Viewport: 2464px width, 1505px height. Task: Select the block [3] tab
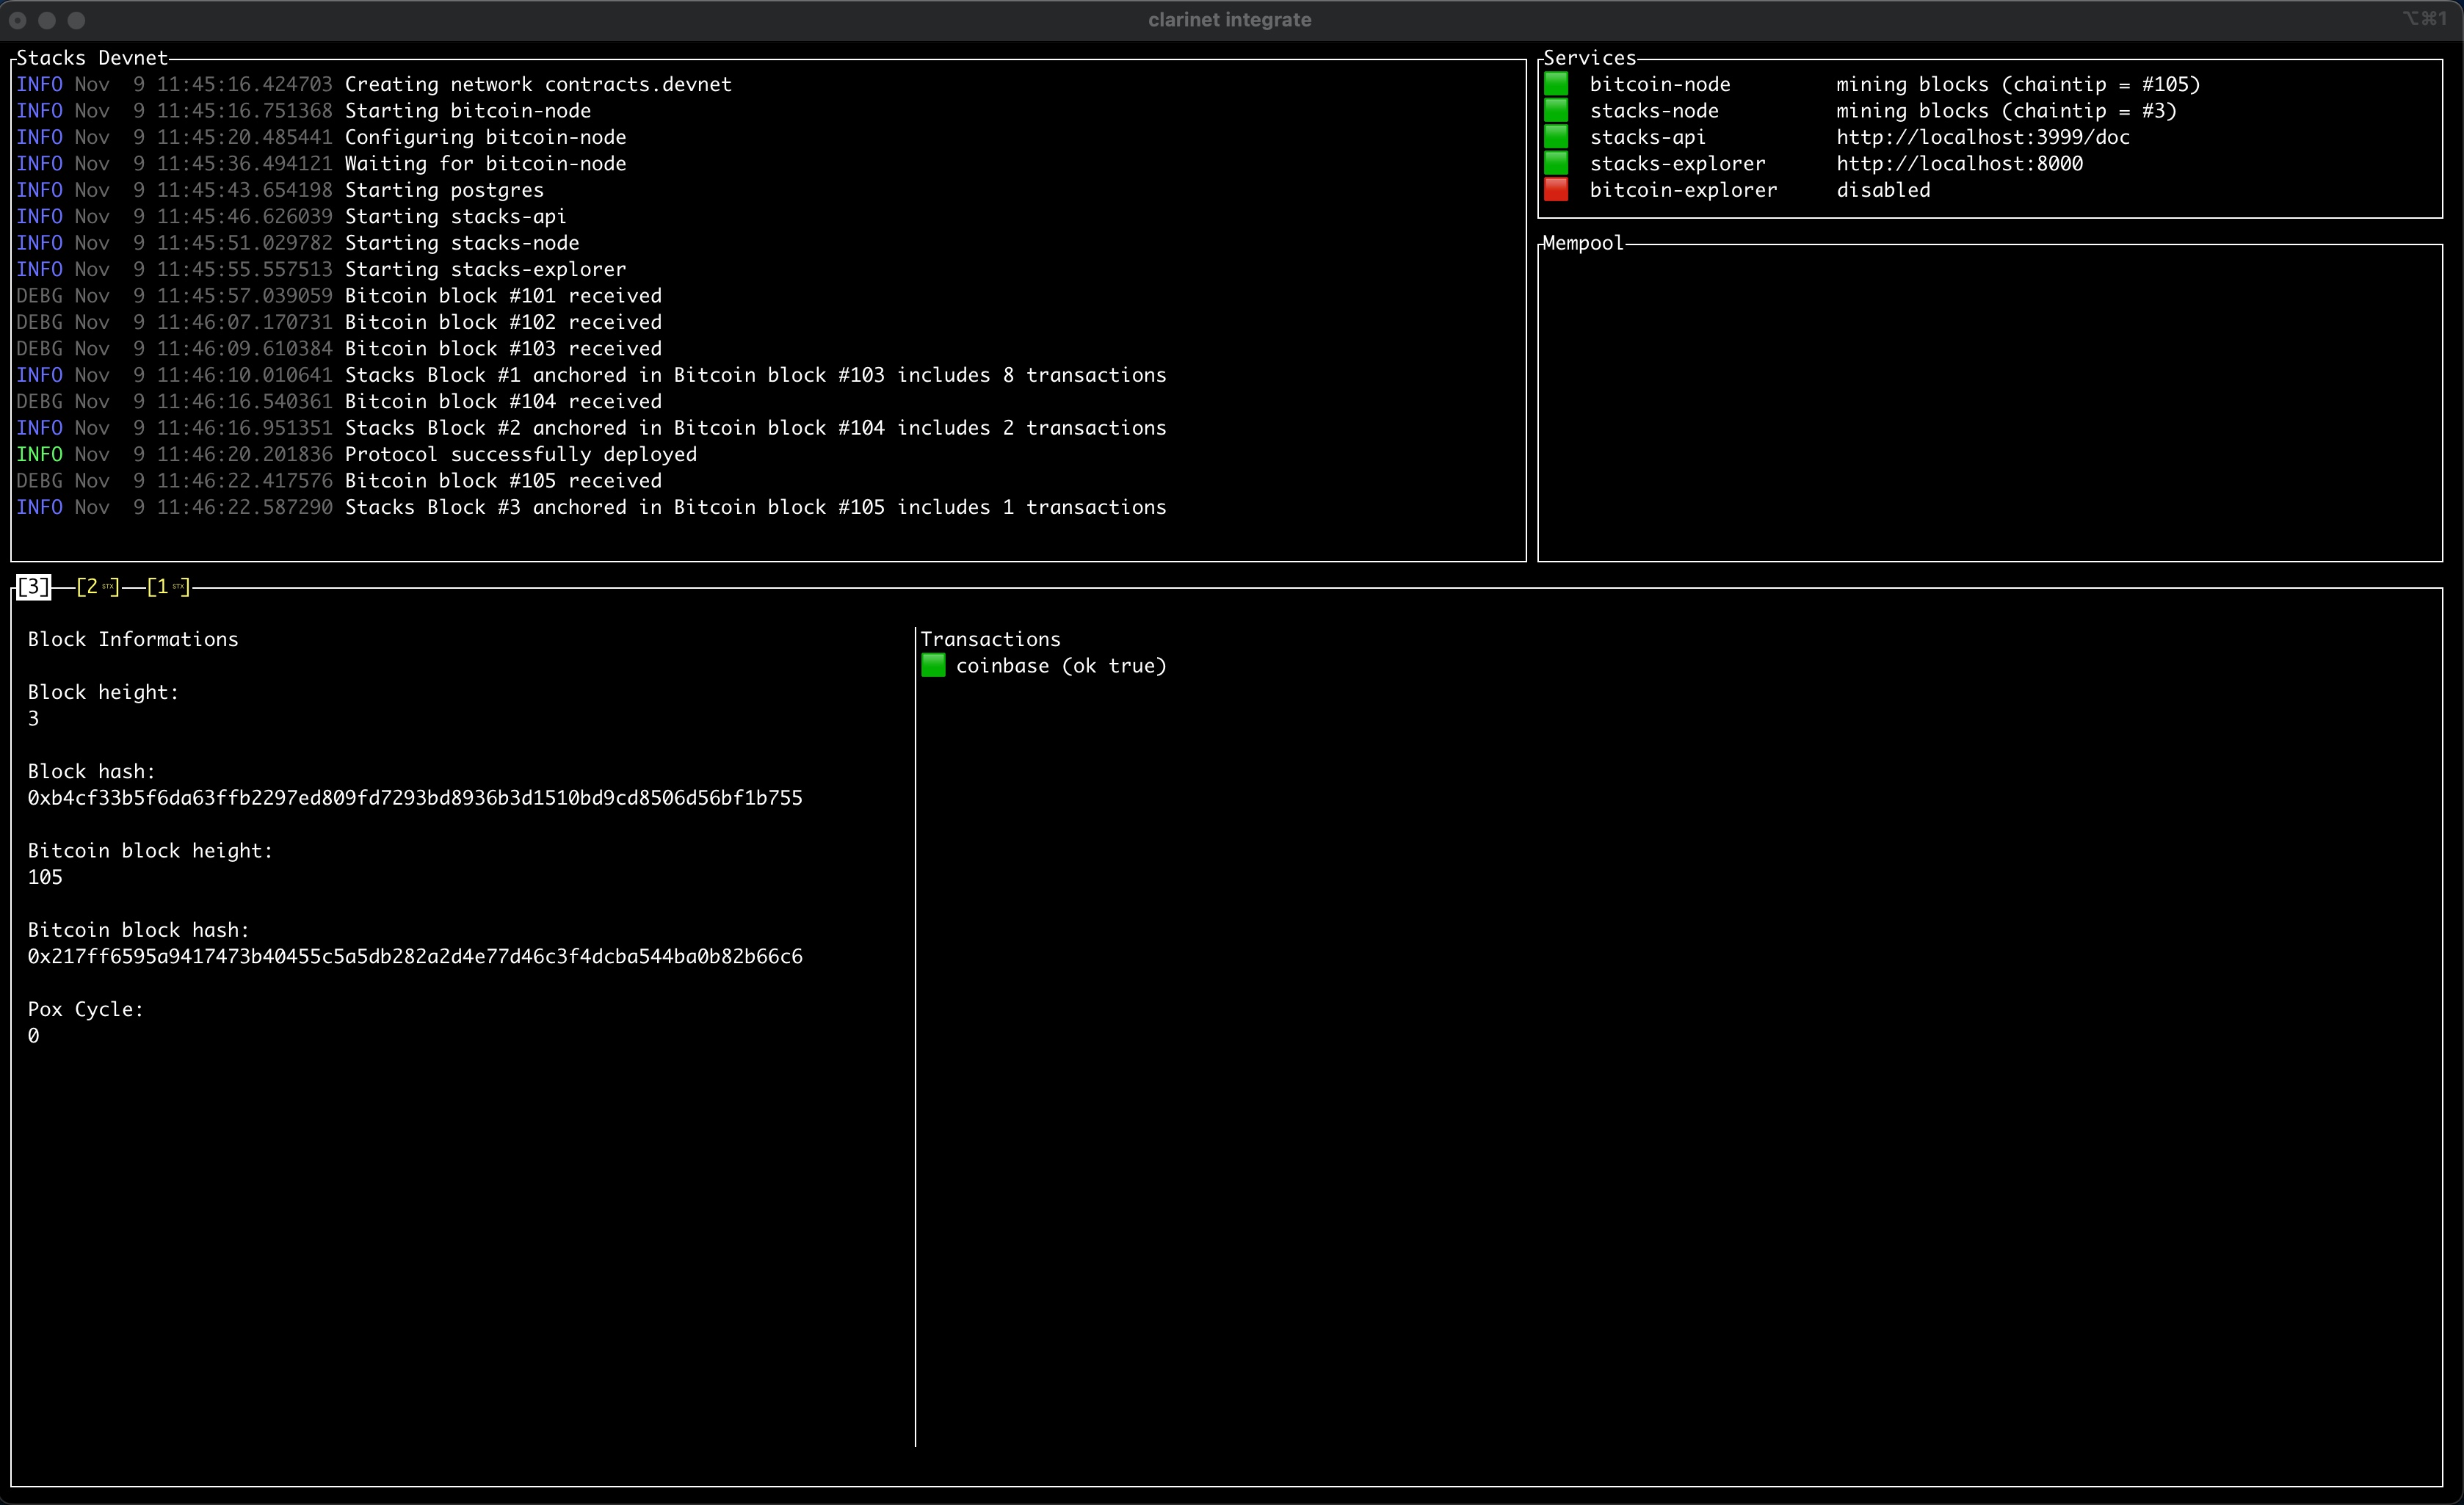tap(34, 587)
